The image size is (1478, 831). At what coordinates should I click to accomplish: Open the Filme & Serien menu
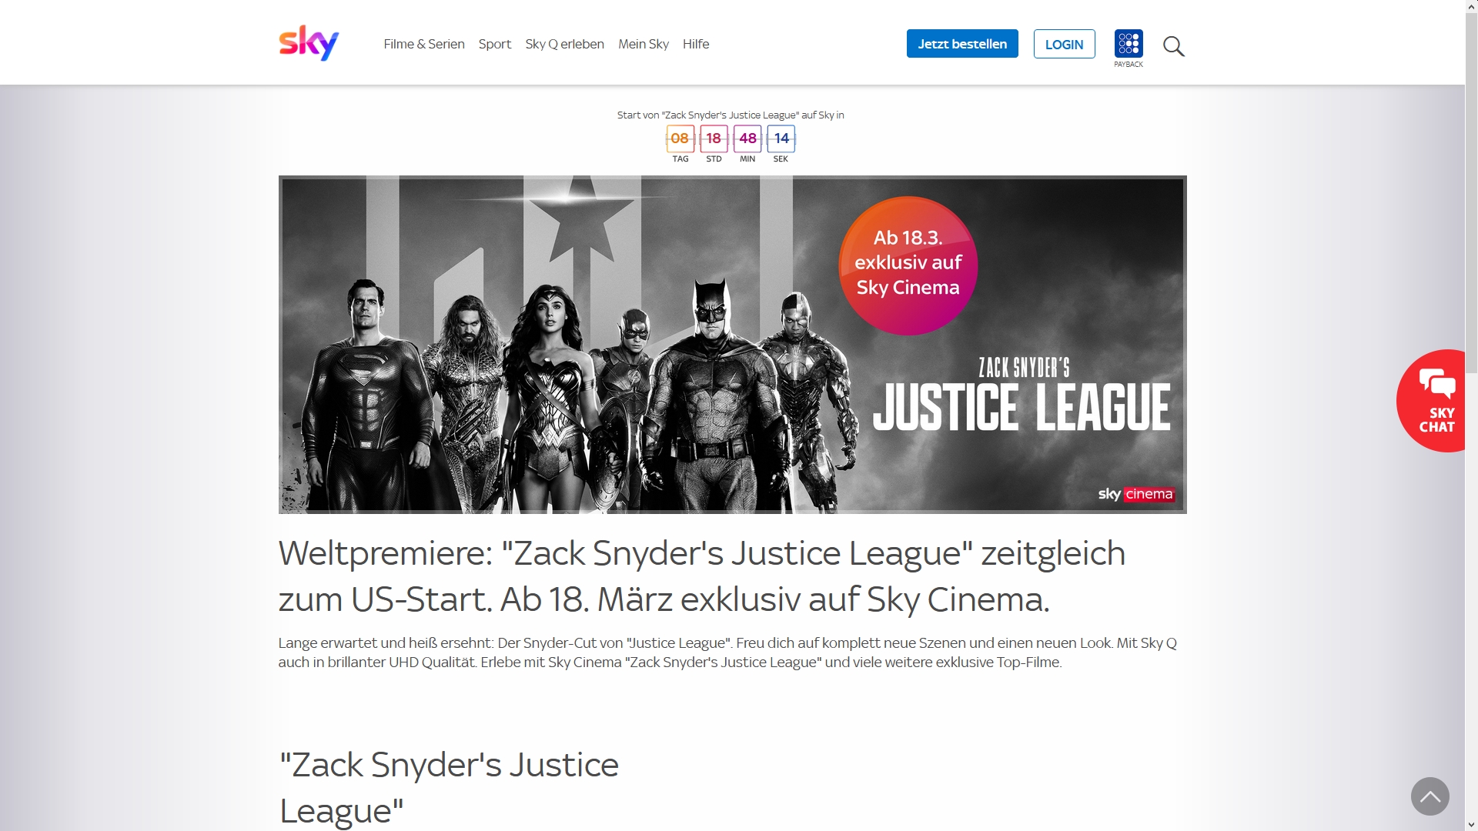click(424, 44)
